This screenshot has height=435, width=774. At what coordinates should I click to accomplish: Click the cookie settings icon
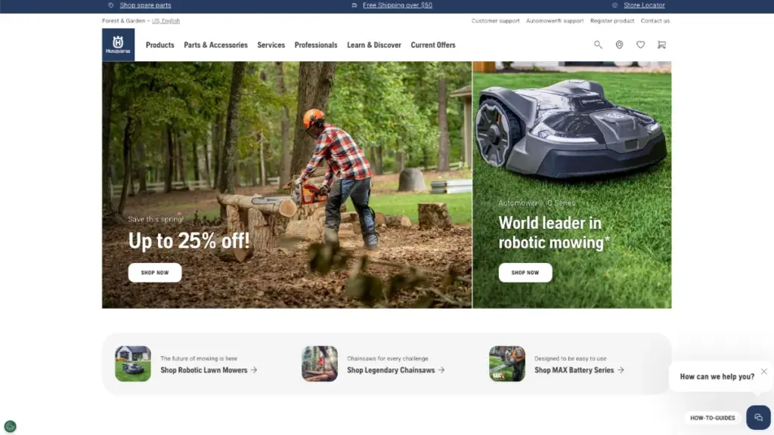click(10, 427)
